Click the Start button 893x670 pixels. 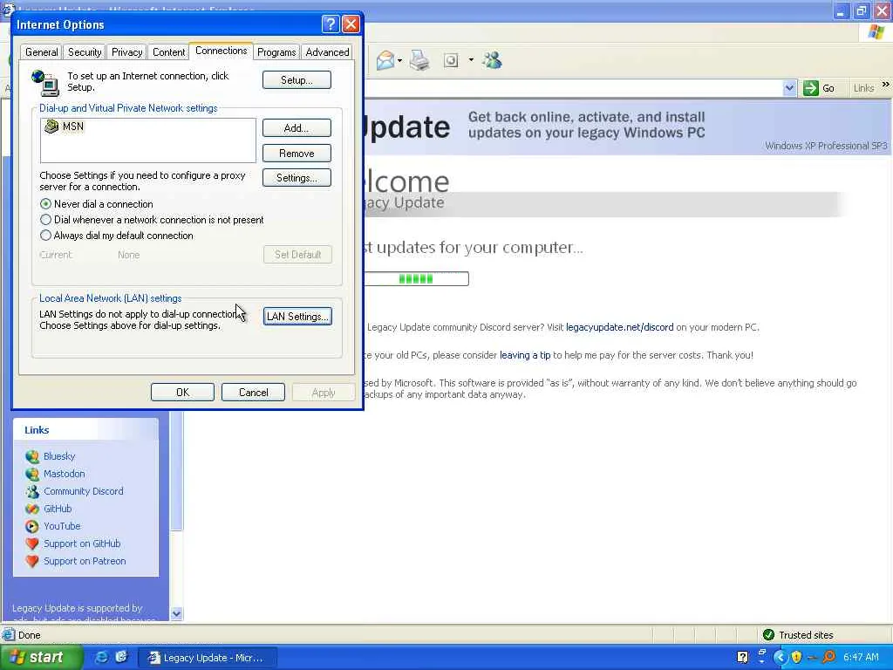pyautogui.click(x=41, y=658)
